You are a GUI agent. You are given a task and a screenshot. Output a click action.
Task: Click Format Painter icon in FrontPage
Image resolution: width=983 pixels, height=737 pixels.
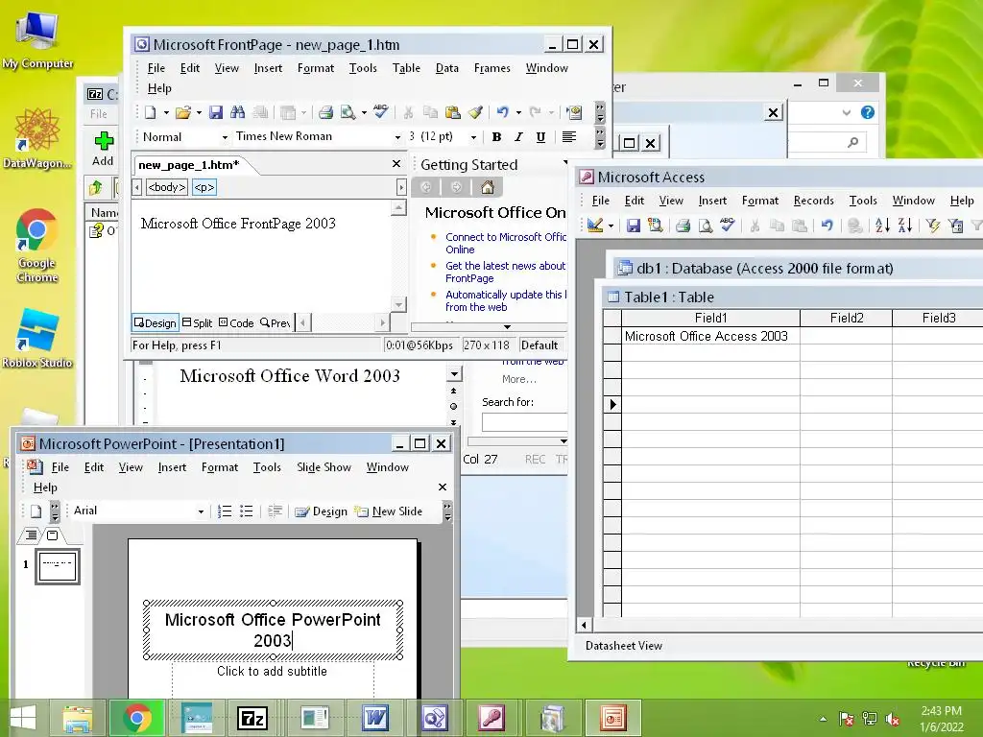475,112
